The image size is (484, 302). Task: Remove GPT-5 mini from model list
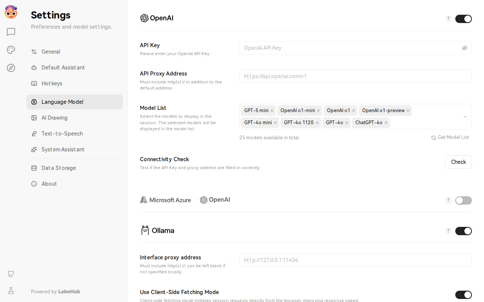tap(272, 111)
